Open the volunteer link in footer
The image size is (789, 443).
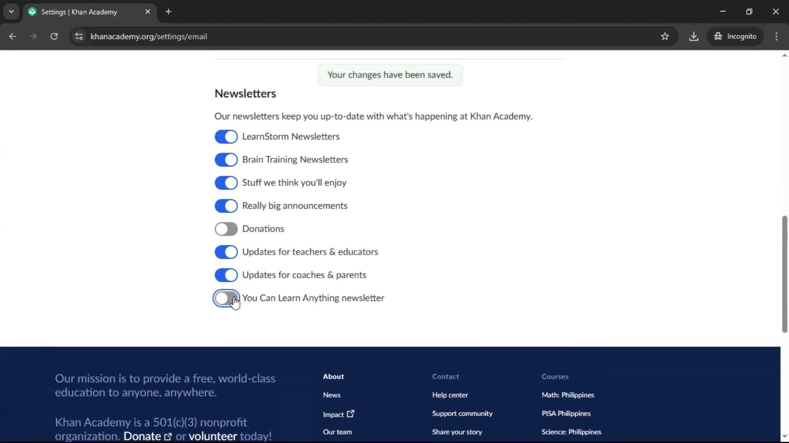[213, 436]
